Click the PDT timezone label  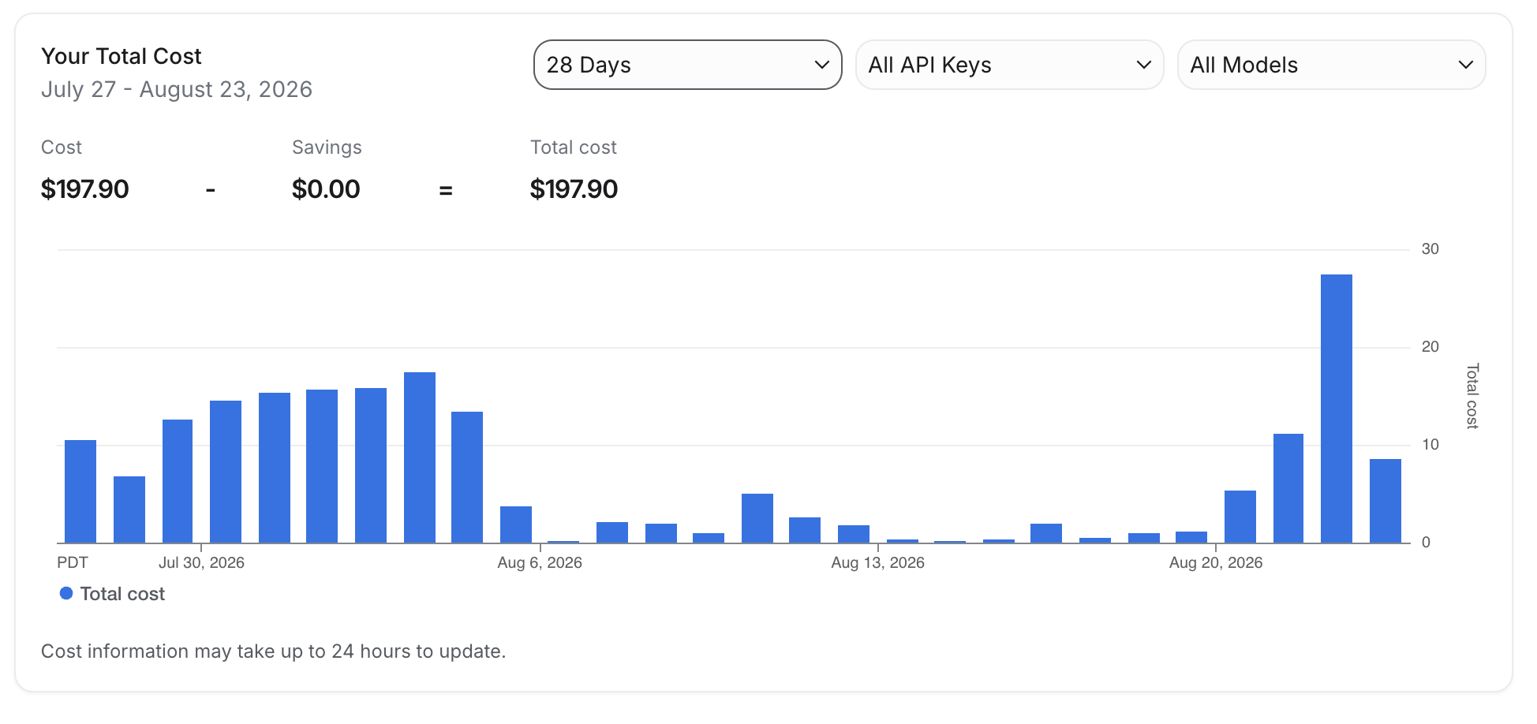pos(73,563)
